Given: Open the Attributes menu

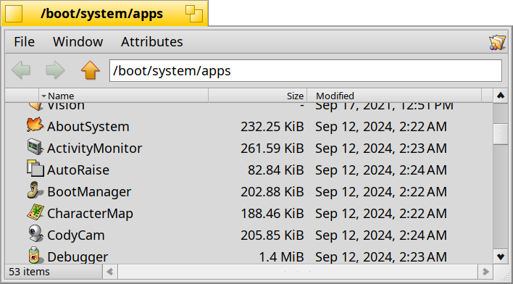Looking at the screenshot, I should pos(152,42).
